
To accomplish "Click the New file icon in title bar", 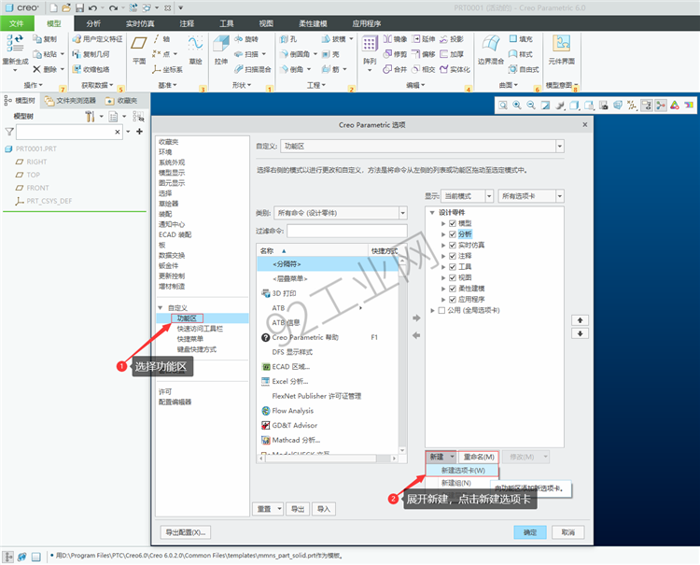I will pos(53,7).
